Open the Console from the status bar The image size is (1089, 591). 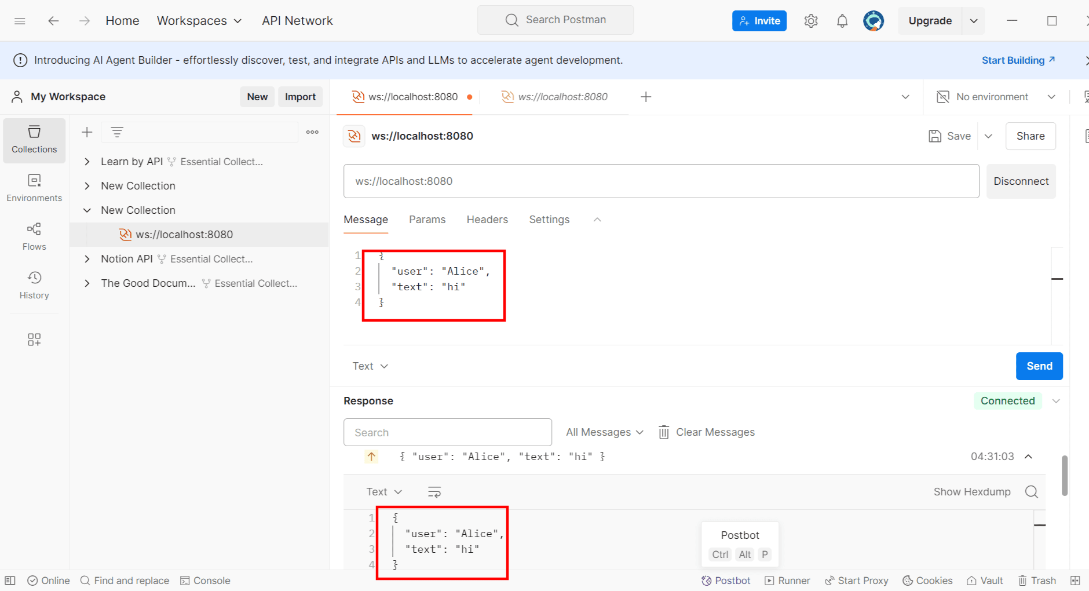point(205,580)
